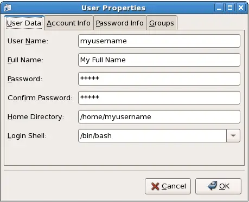Switch to the Groups tab
The image size is (249, 202).
tap(162, 23)
